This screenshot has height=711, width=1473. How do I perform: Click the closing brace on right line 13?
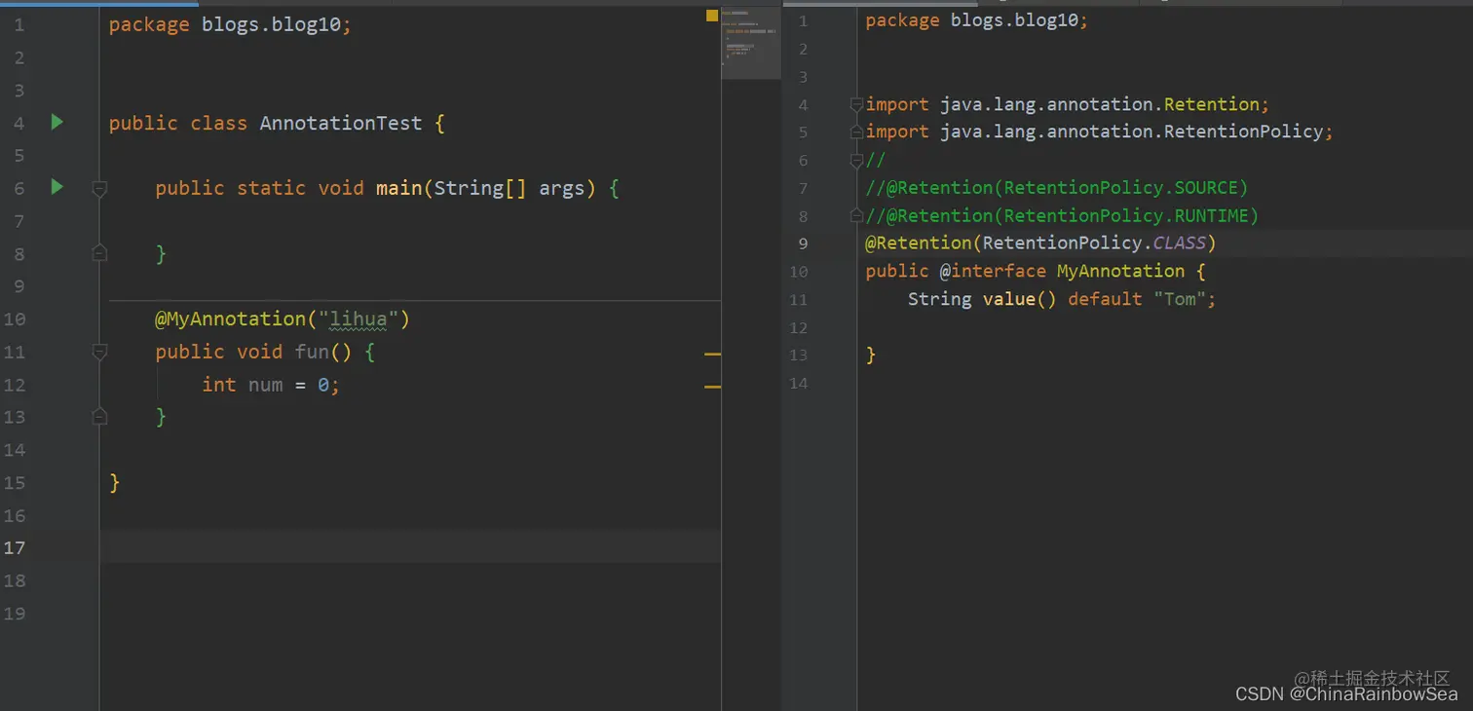pyautogui.click(x=871, y=355)
